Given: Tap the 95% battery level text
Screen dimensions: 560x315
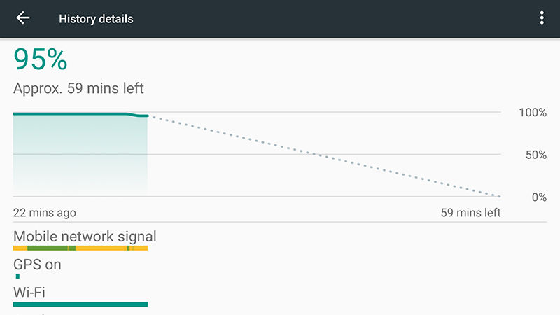Looking at the screenshot, I should pyautogui.click(x=41, y=60).
